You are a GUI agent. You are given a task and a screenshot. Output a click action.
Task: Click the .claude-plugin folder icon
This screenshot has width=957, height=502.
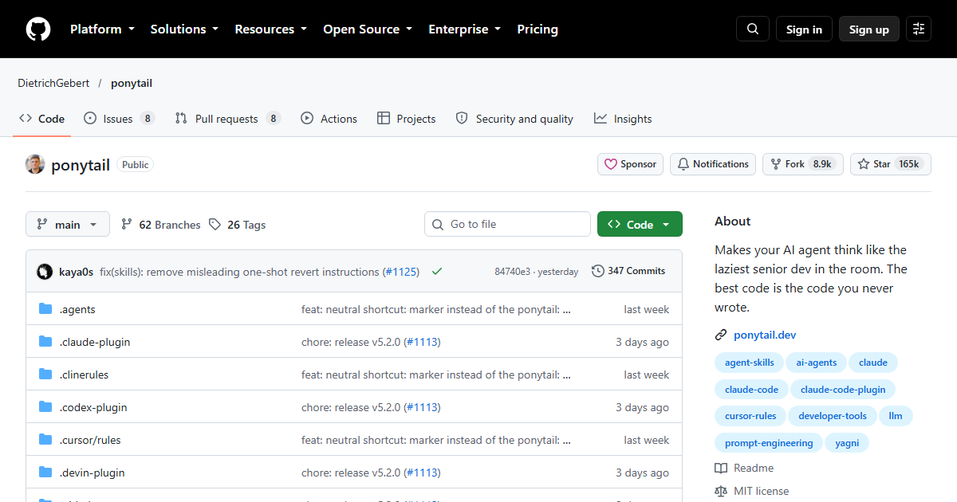click(45, 342)
